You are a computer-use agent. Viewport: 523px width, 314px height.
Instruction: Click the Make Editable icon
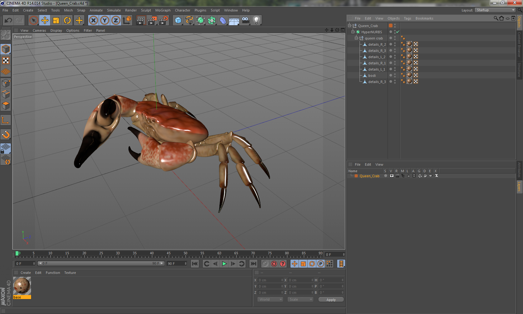tap(6, 35)
